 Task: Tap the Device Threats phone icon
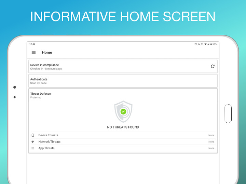(x=33, y=135)
